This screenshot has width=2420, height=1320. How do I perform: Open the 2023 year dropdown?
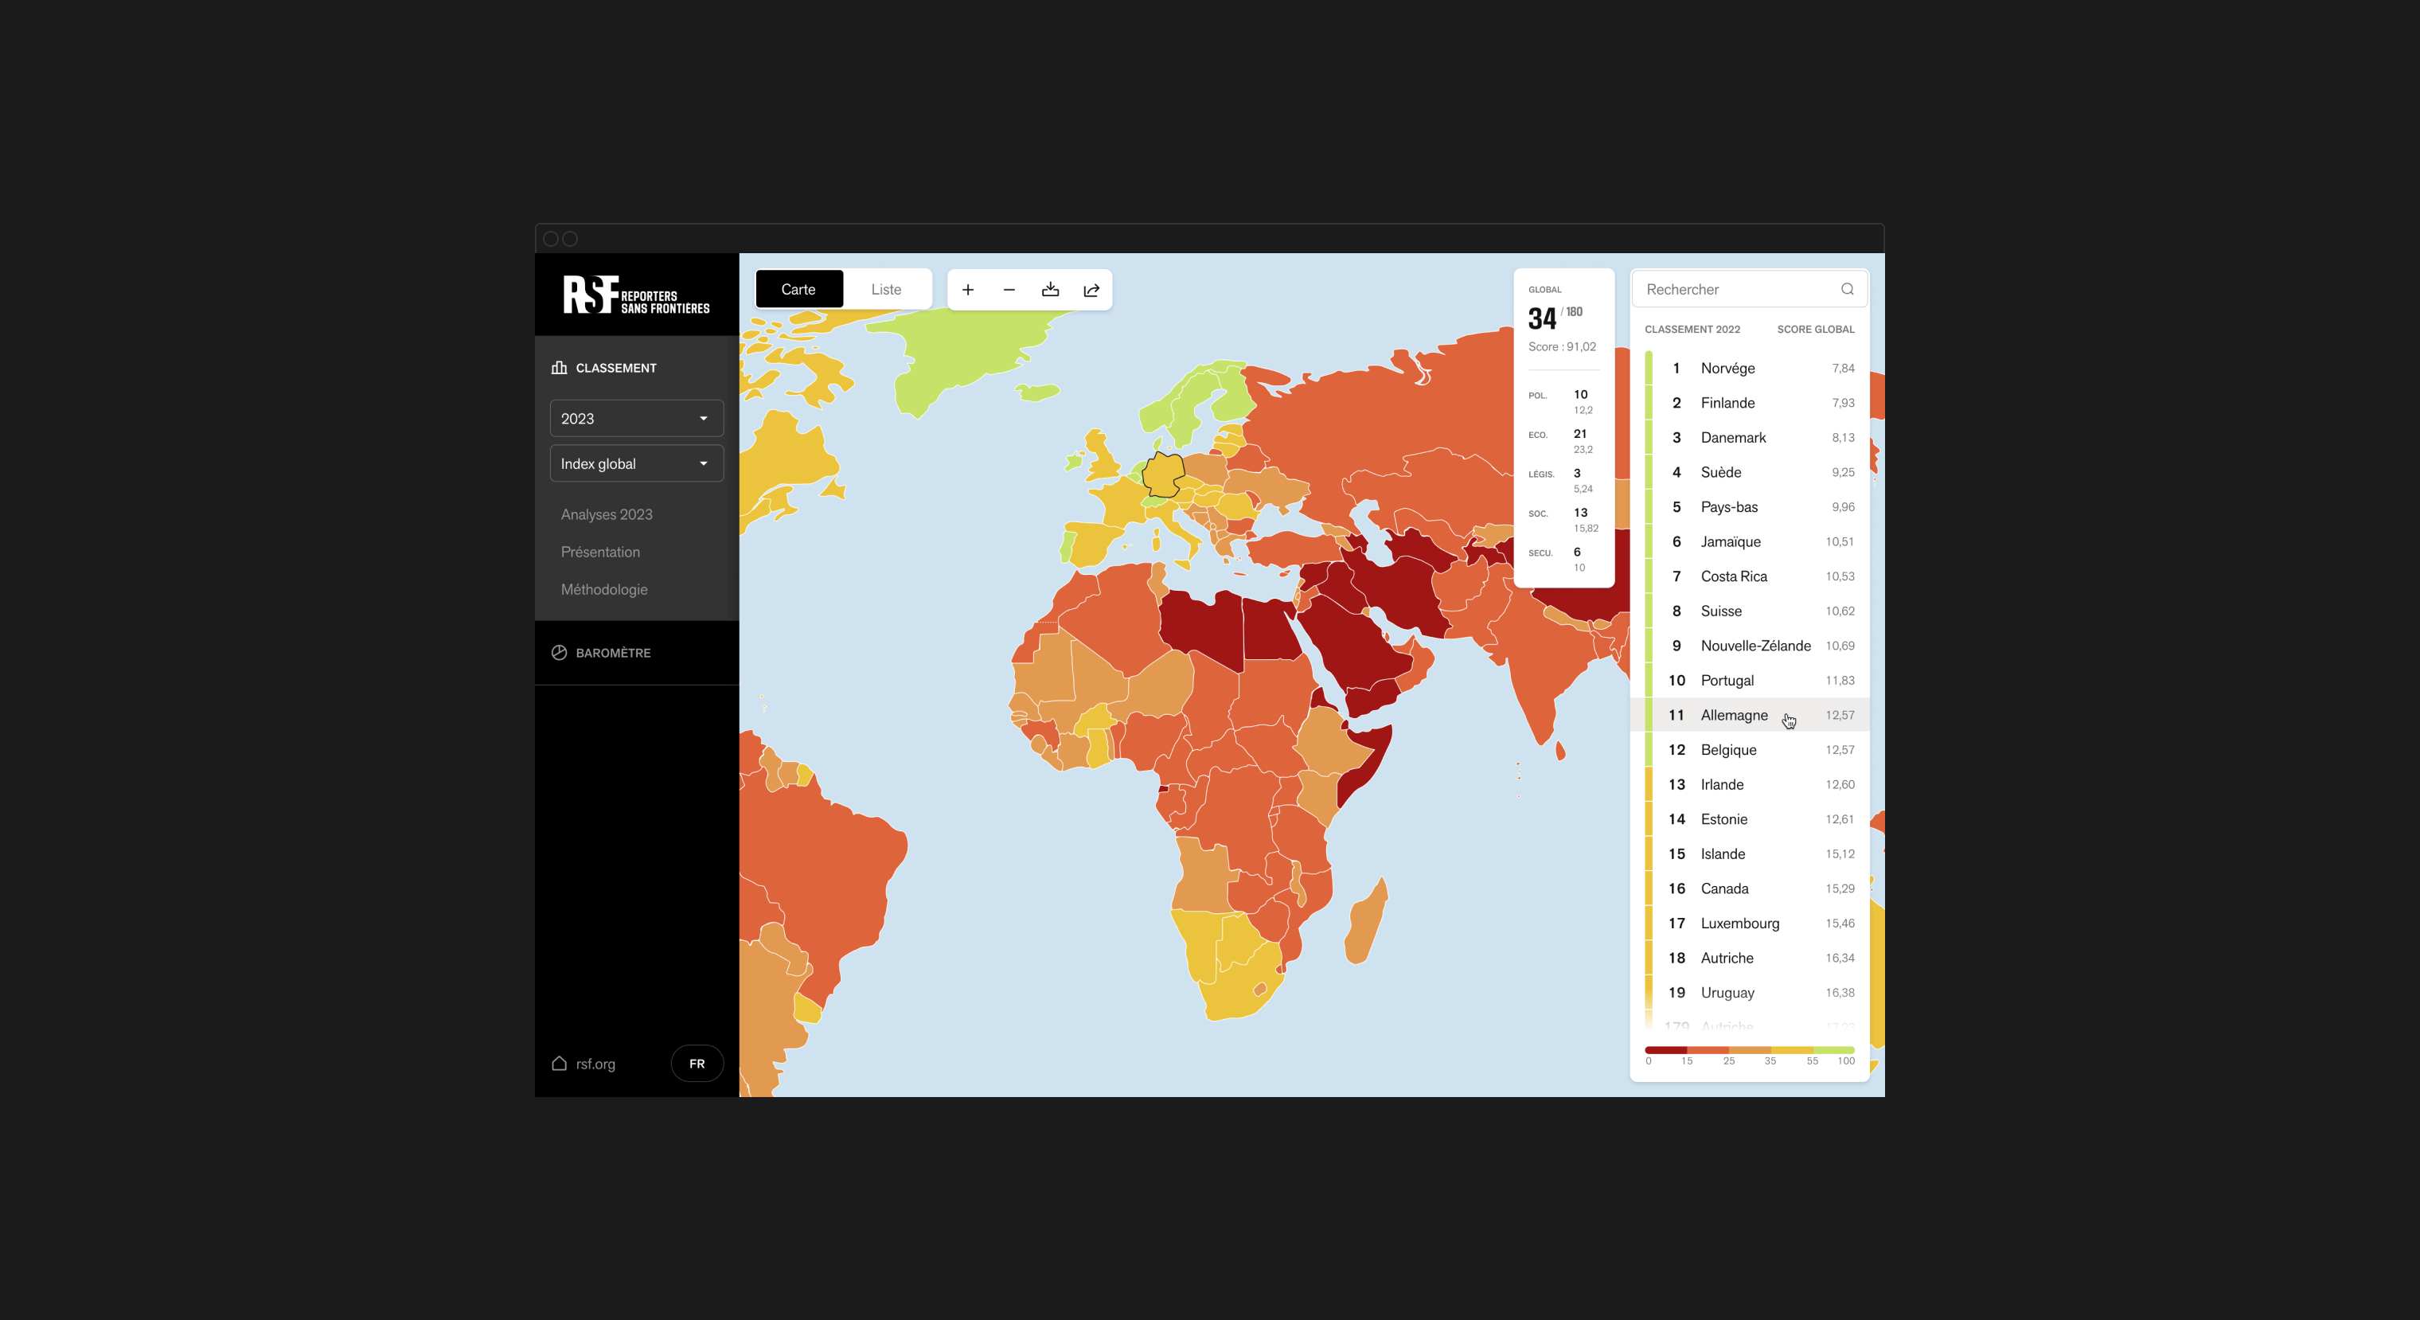tap(632, 418)
